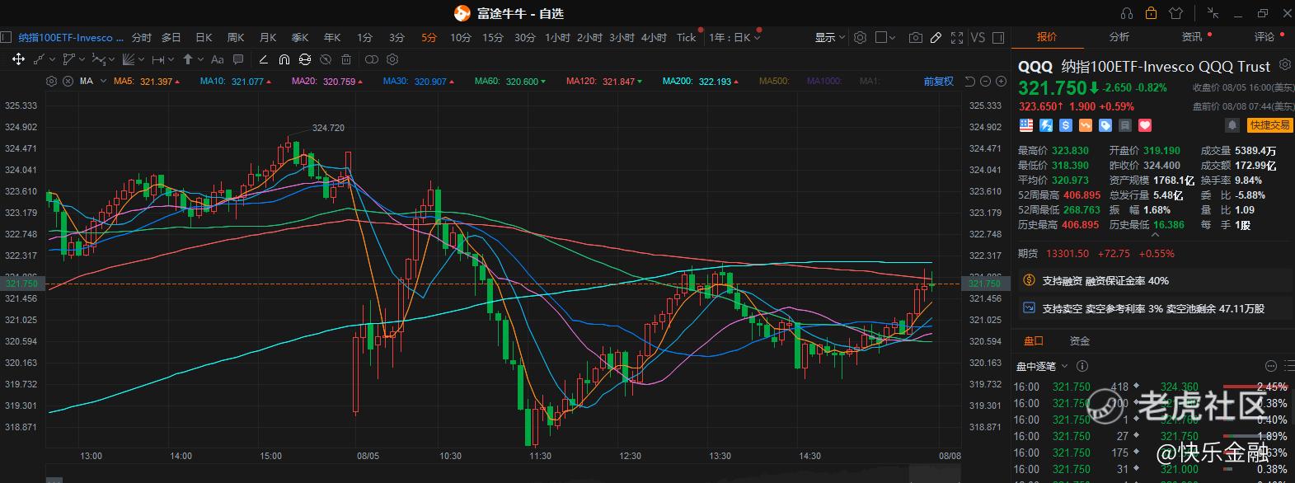Open chart settings gear in top toolbar

click(x=861, y=37)
